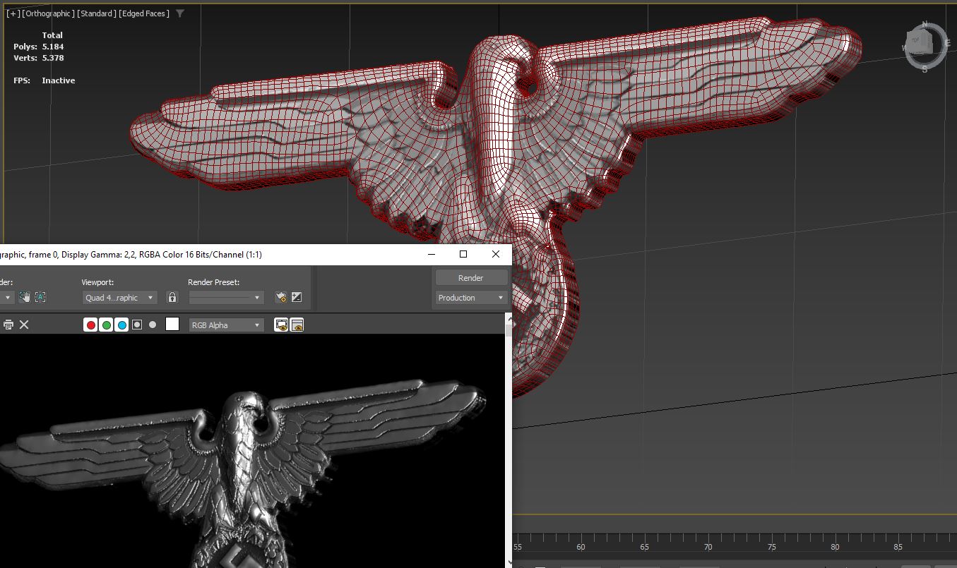Open the Edged Faces shading menu
This screenshot has height=568, width=957.
(x=144, y=13)
